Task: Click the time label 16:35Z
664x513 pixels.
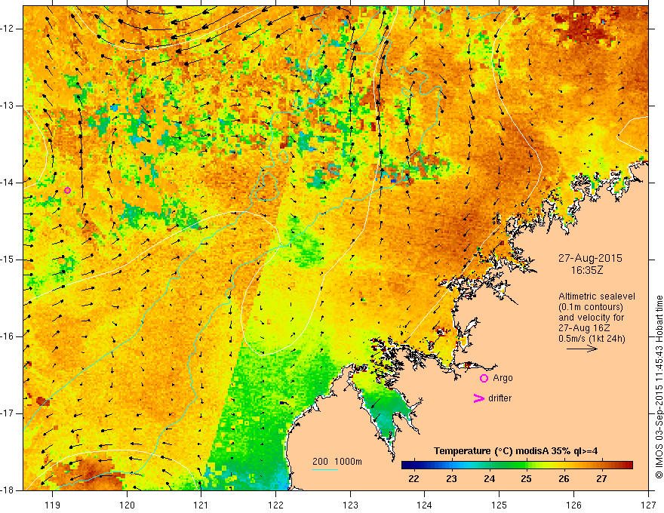Action: [x=586, y=270]
